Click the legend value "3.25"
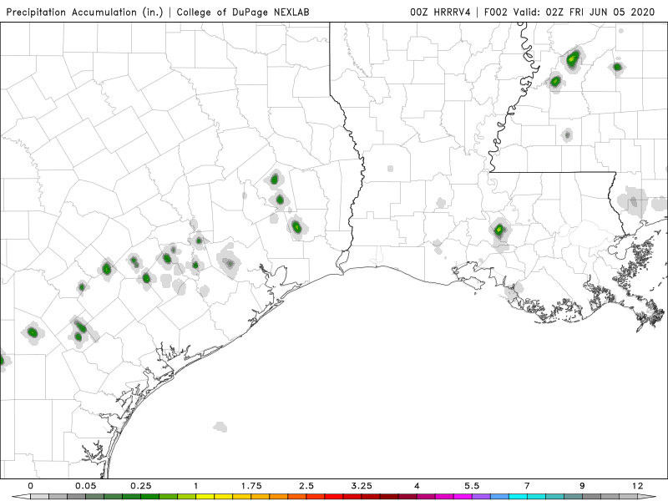 click(x=362, y=486)
